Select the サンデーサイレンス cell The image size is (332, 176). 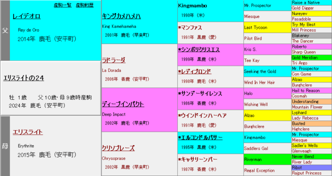click(x=211, y=99)
